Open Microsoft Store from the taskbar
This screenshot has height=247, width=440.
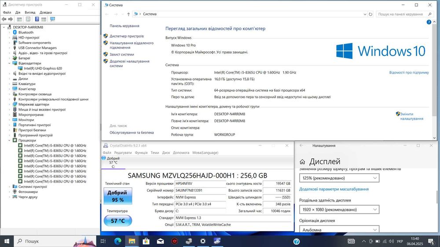pyautogui.click(x=146, y=241)
